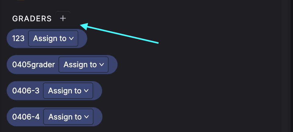Screen dimensions: 293x132
Task: Click the GRADERS section heading
Action: [32, 19]
